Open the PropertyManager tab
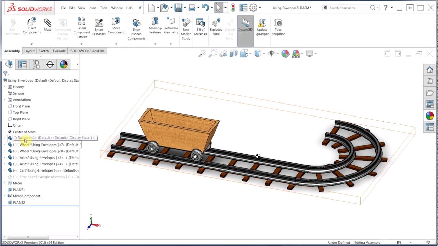 23,64
